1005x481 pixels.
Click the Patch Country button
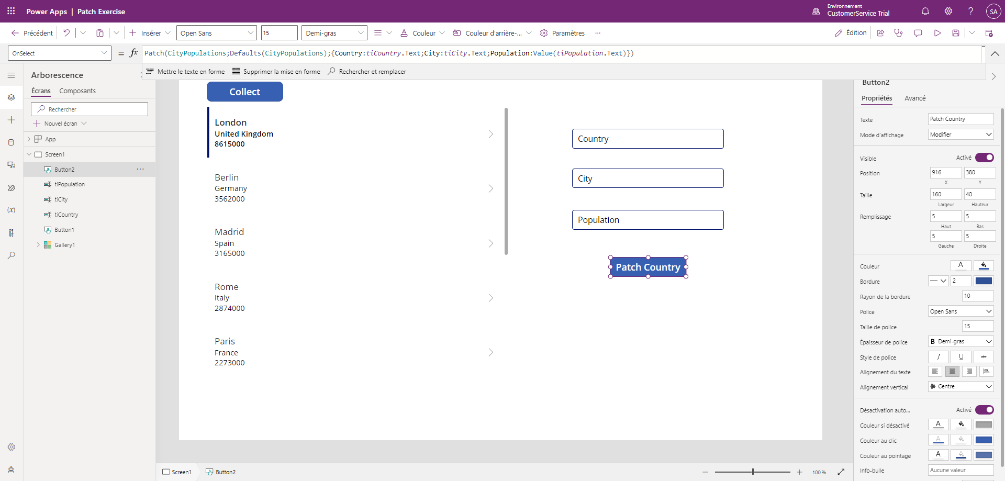[648, 267]
